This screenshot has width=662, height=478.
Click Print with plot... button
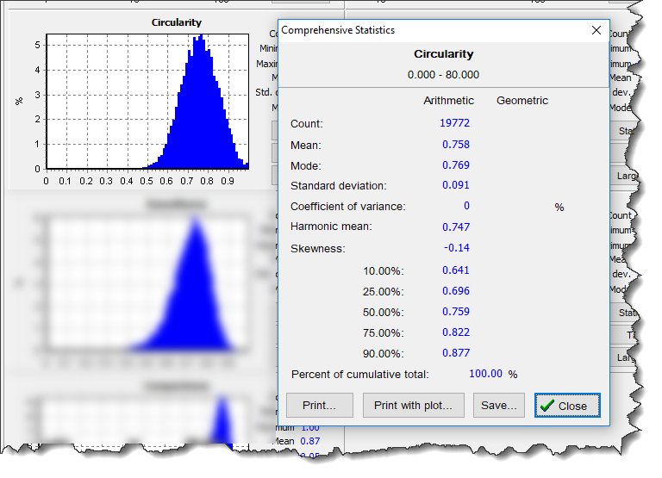coord(413,406)
